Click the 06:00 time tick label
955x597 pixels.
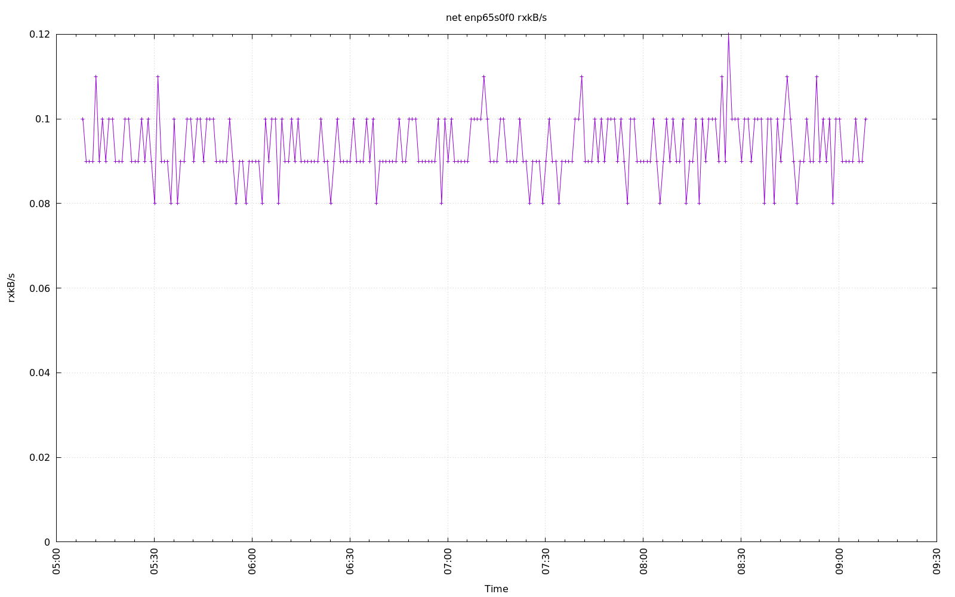coord(252,561)
